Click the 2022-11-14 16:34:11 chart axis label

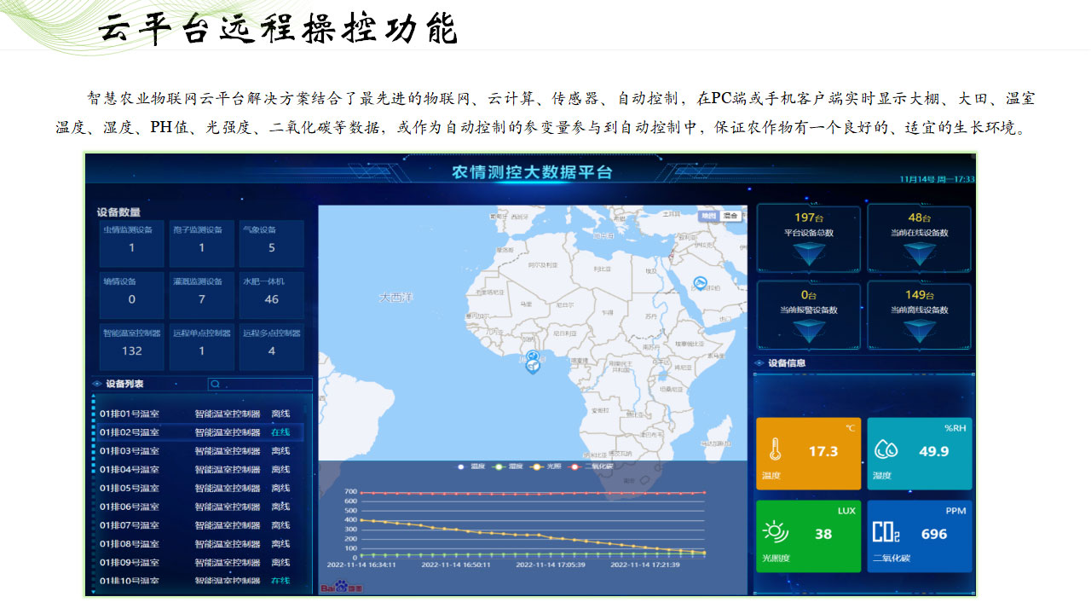(361, 565)
